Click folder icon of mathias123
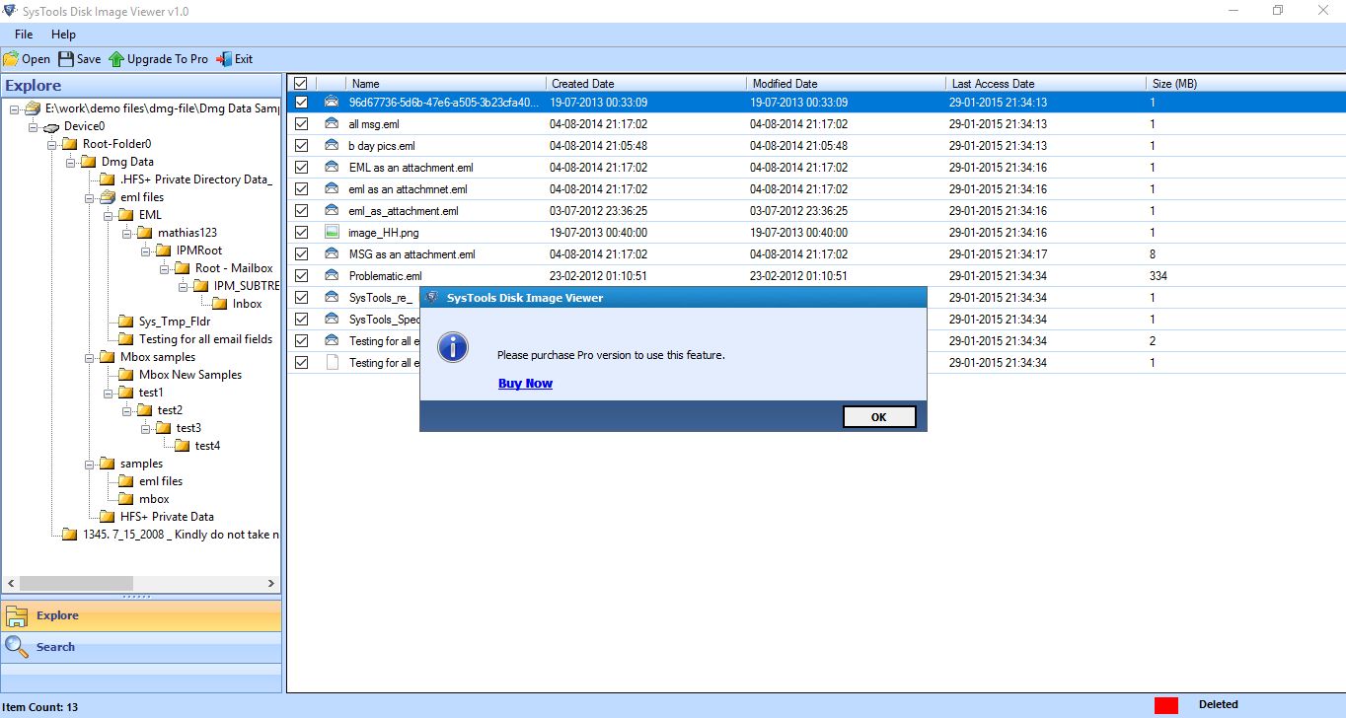The height and width of the screenshot is (718, 1346). [x=145, y=233]
